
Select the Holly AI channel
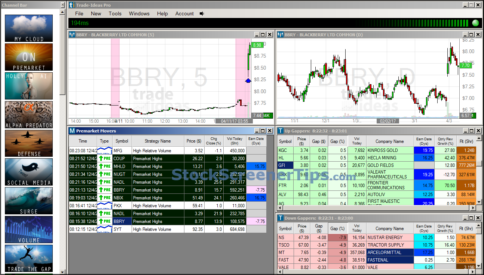coord(29,86)
